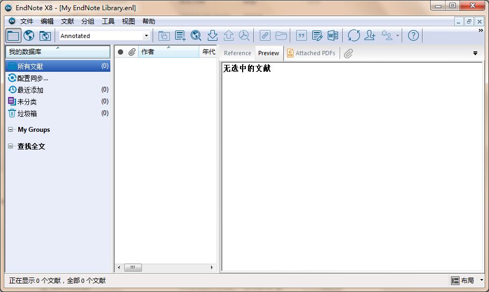Screen dimensions: 489x292
Task: Open the 编辑 menu
Action: [x=47, y=21]
